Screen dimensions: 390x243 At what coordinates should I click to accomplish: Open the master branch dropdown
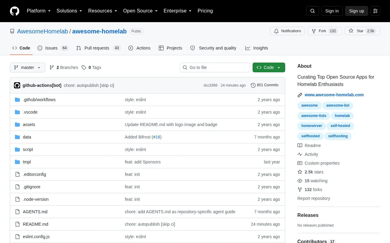pyautogui.click(x=27, y=67)
